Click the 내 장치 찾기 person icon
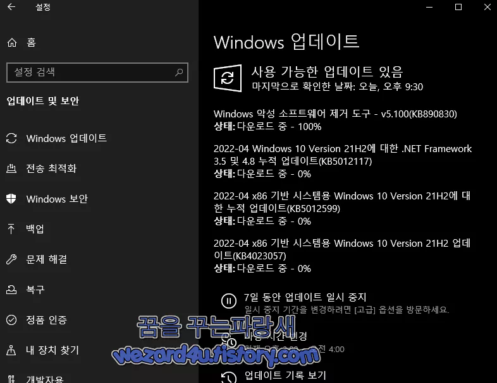The width and height of the screenshot is (497, 383). click(11, 350)
